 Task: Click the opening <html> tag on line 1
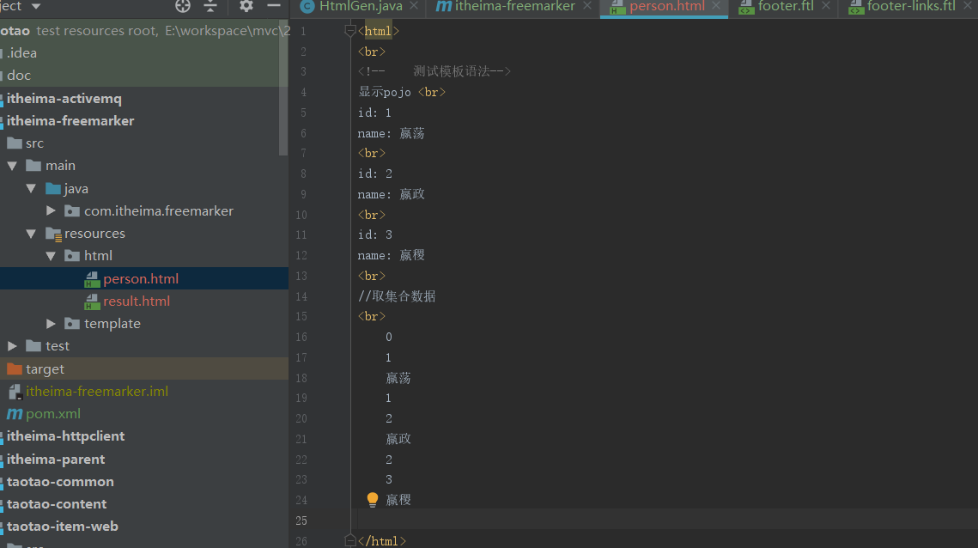(378, 31)
